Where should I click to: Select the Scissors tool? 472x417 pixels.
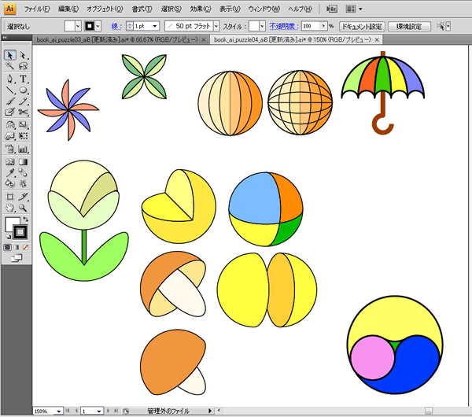point(23,112)
